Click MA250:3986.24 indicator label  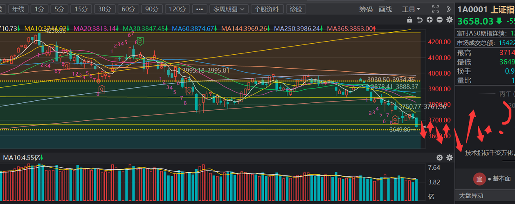[x=299, y=29]
